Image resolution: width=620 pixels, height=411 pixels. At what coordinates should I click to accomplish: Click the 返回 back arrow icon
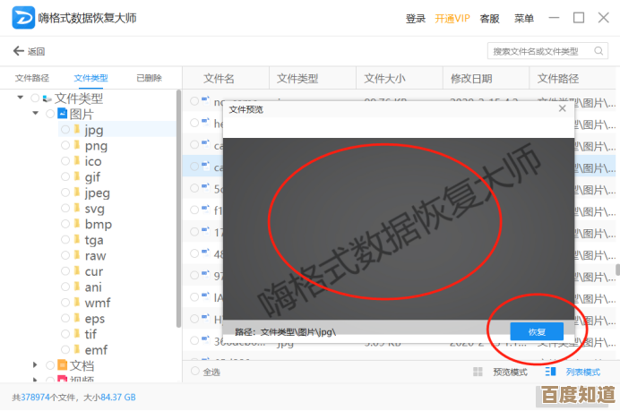(18, 51)
